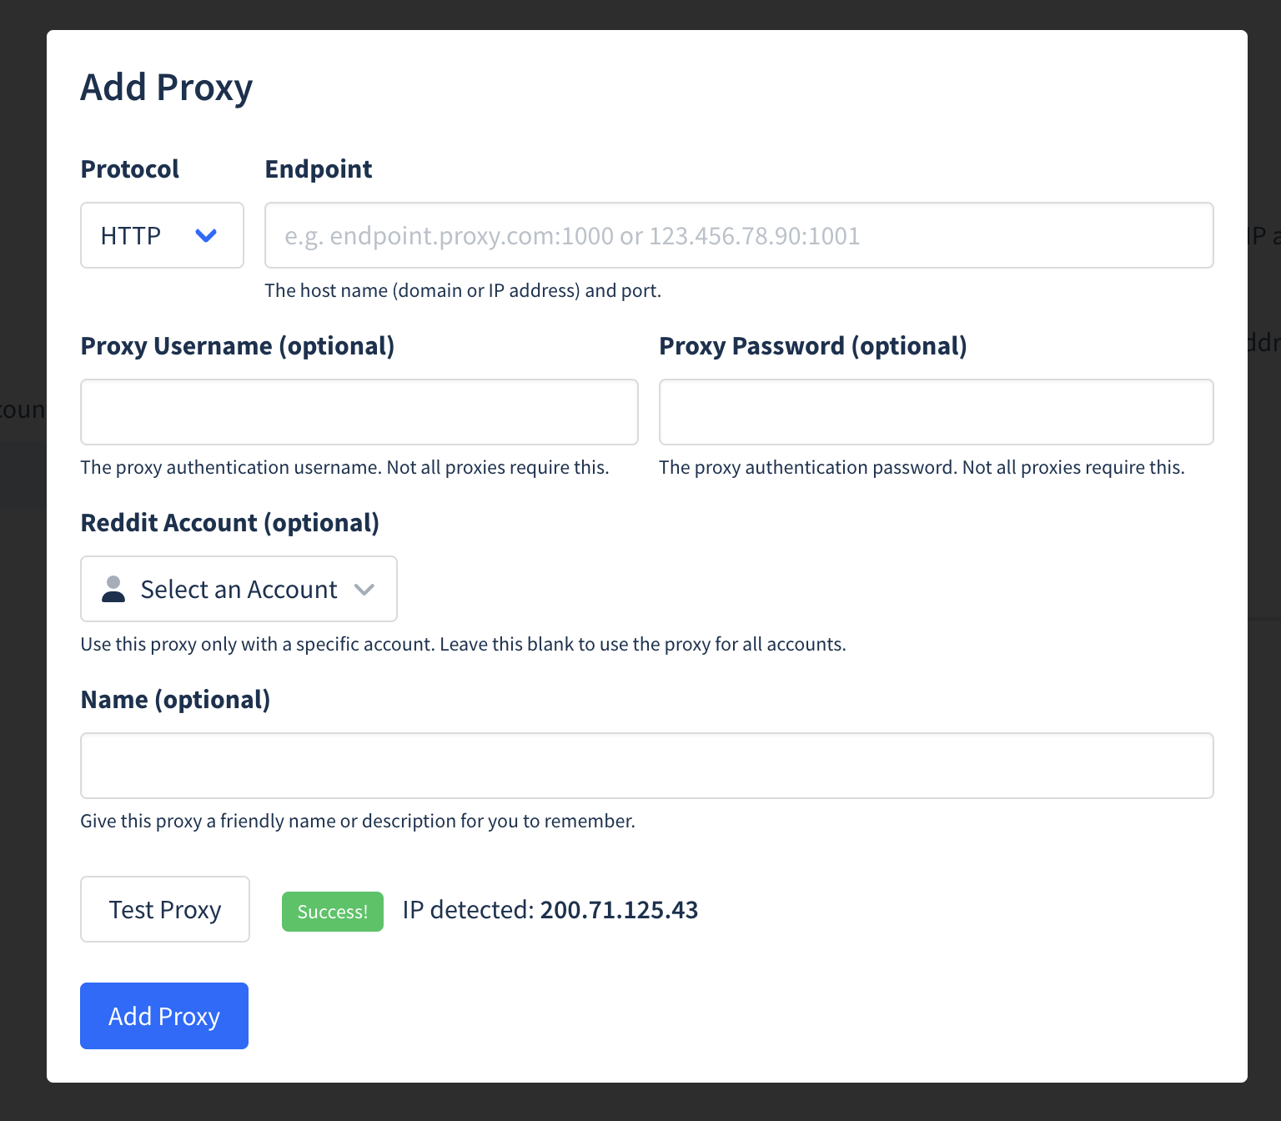Viewport: 1281px width, 1121px height.
Task: Click the blue chevron beside HTTP
Action: pyautogui.click(x=206, y=236)
